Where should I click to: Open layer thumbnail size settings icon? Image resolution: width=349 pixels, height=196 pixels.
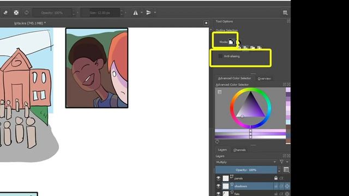(286, 170)
